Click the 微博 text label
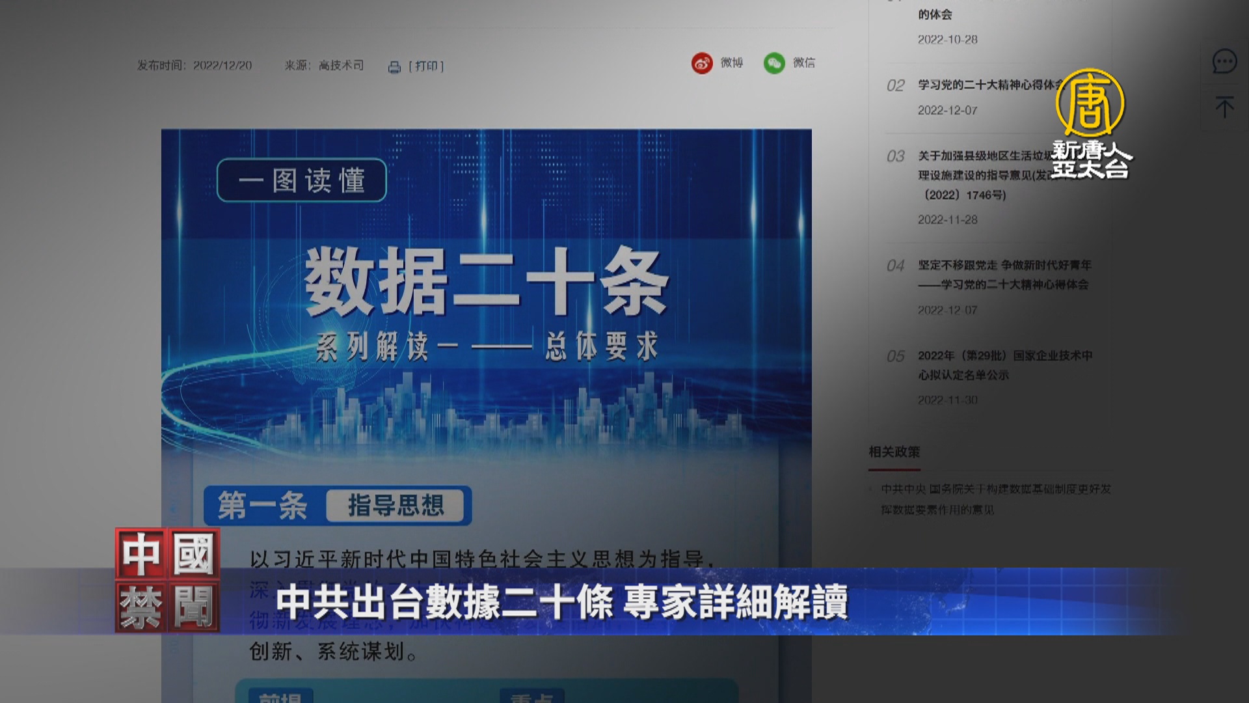The image size is (1249, 703). pyautogui.click(x=732, y=62)
